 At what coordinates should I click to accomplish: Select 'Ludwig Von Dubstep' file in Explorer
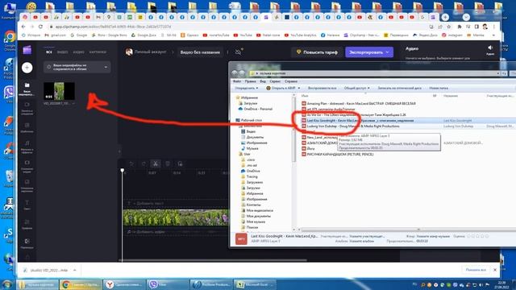pyautogui.click(x=351, y=126)
